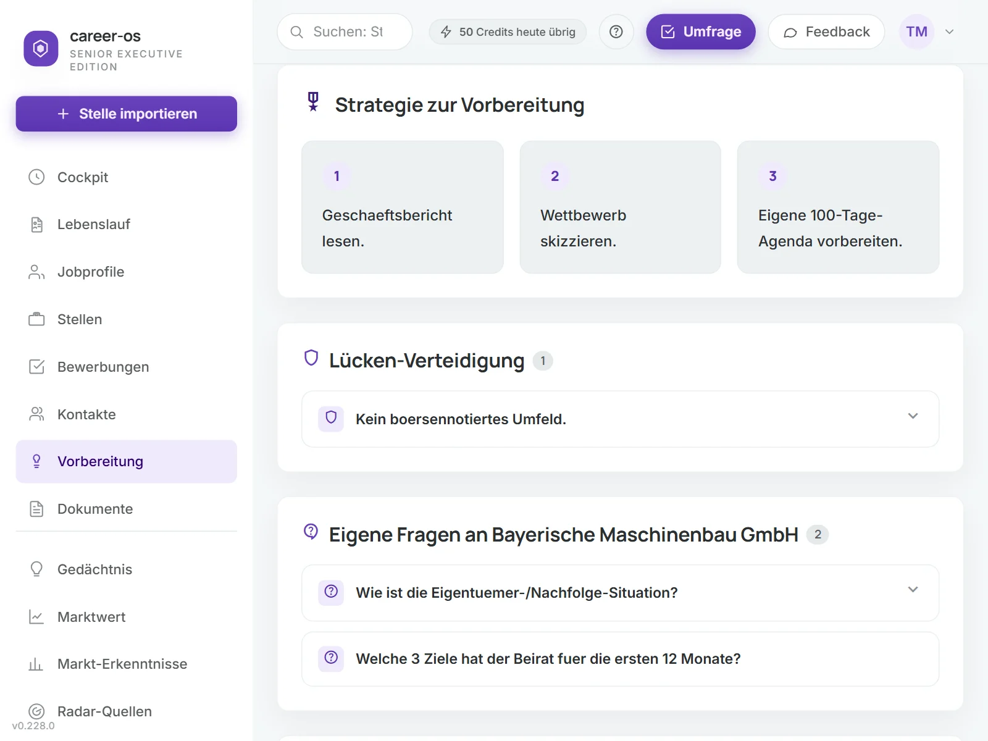Click the Feedback button
Viewport: 988px width, 741px height.
[x=826, y=31]
